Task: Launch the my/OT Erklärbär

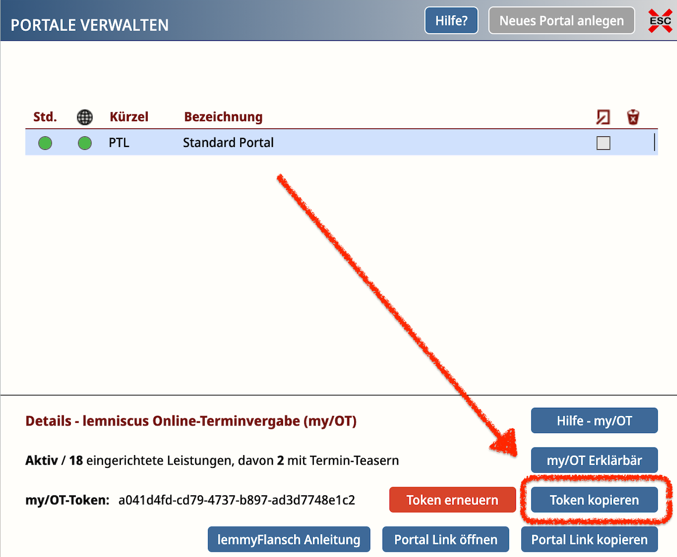Action: click(x=594, y=460)
